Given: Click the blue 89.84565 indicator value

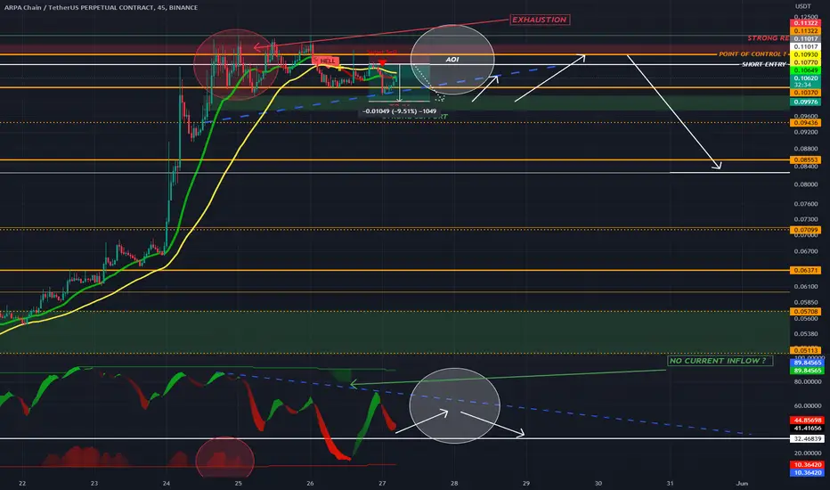Looking at the screenshot, I should tap(807, 363).
